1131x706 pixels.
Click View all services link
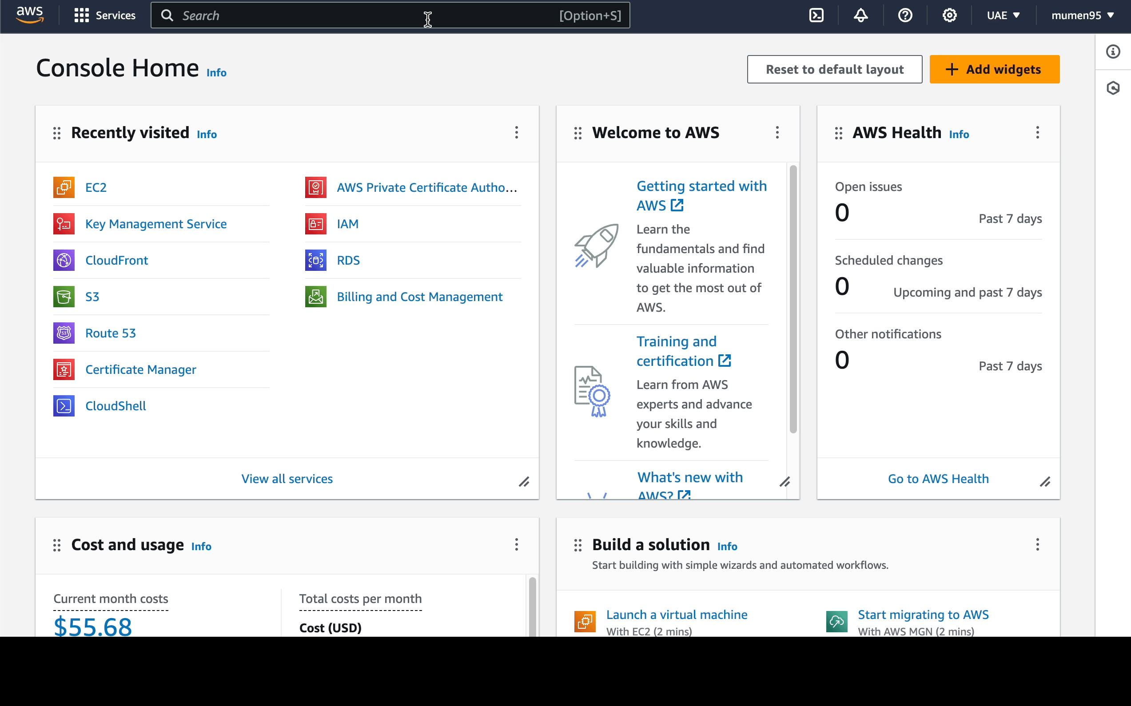[287, 478]
